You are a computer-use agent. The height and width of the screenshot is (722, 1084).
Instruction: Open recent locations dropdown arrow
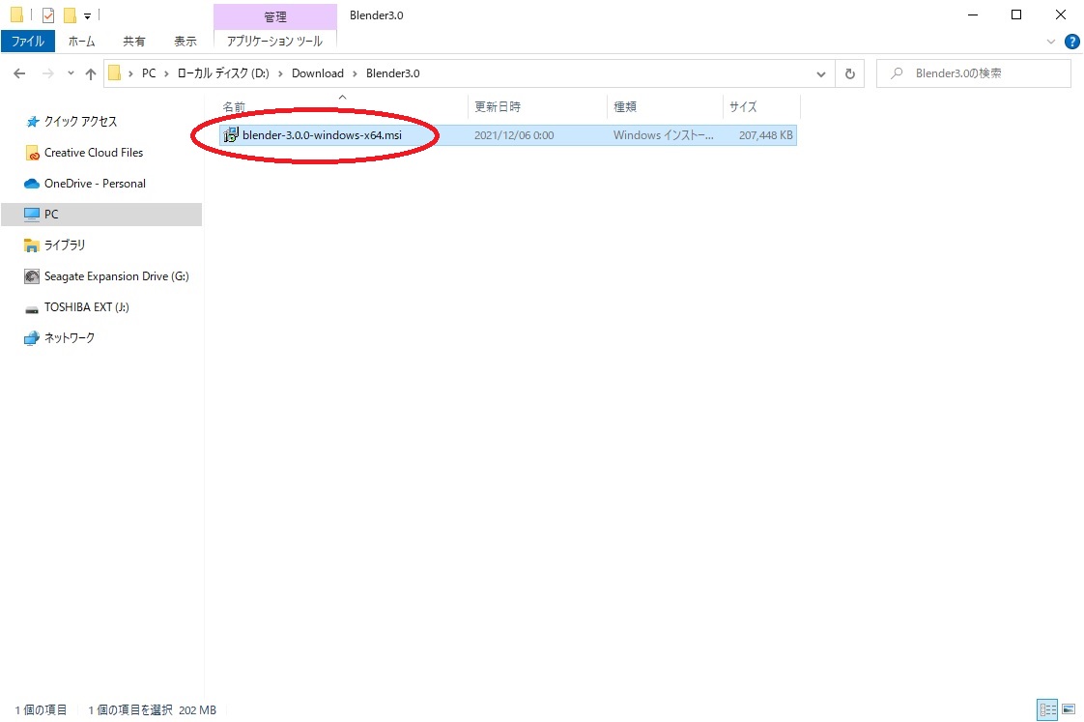click(71, 73)
